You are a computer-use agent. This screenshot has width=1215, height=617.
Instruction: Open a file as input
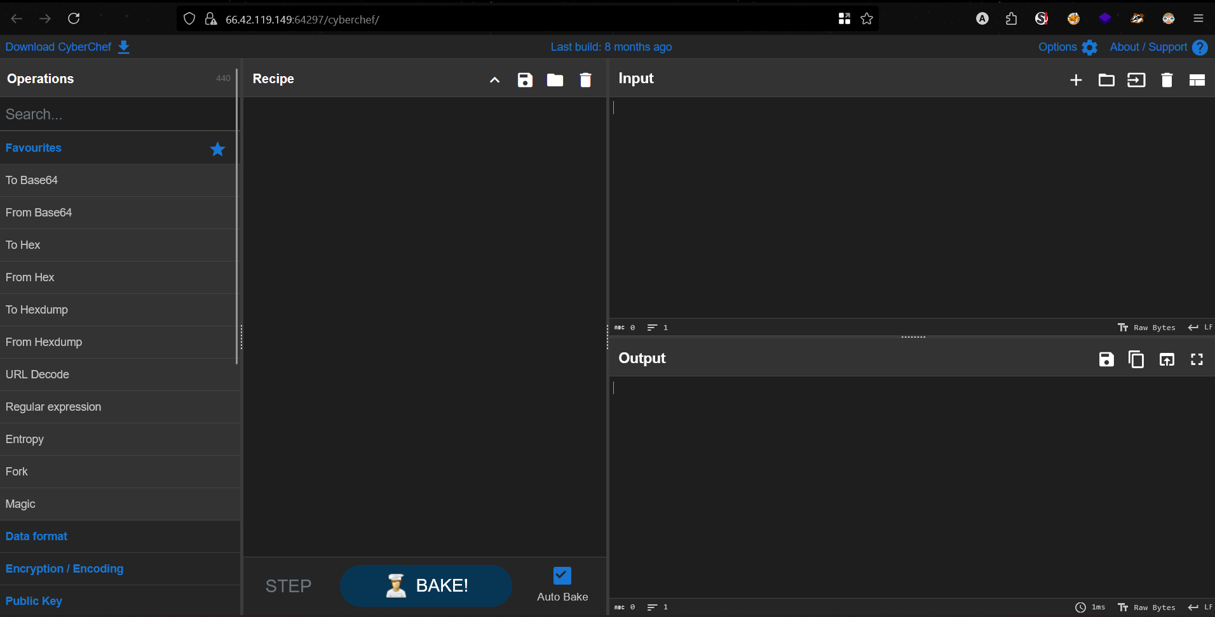[x=1106, y=80]
